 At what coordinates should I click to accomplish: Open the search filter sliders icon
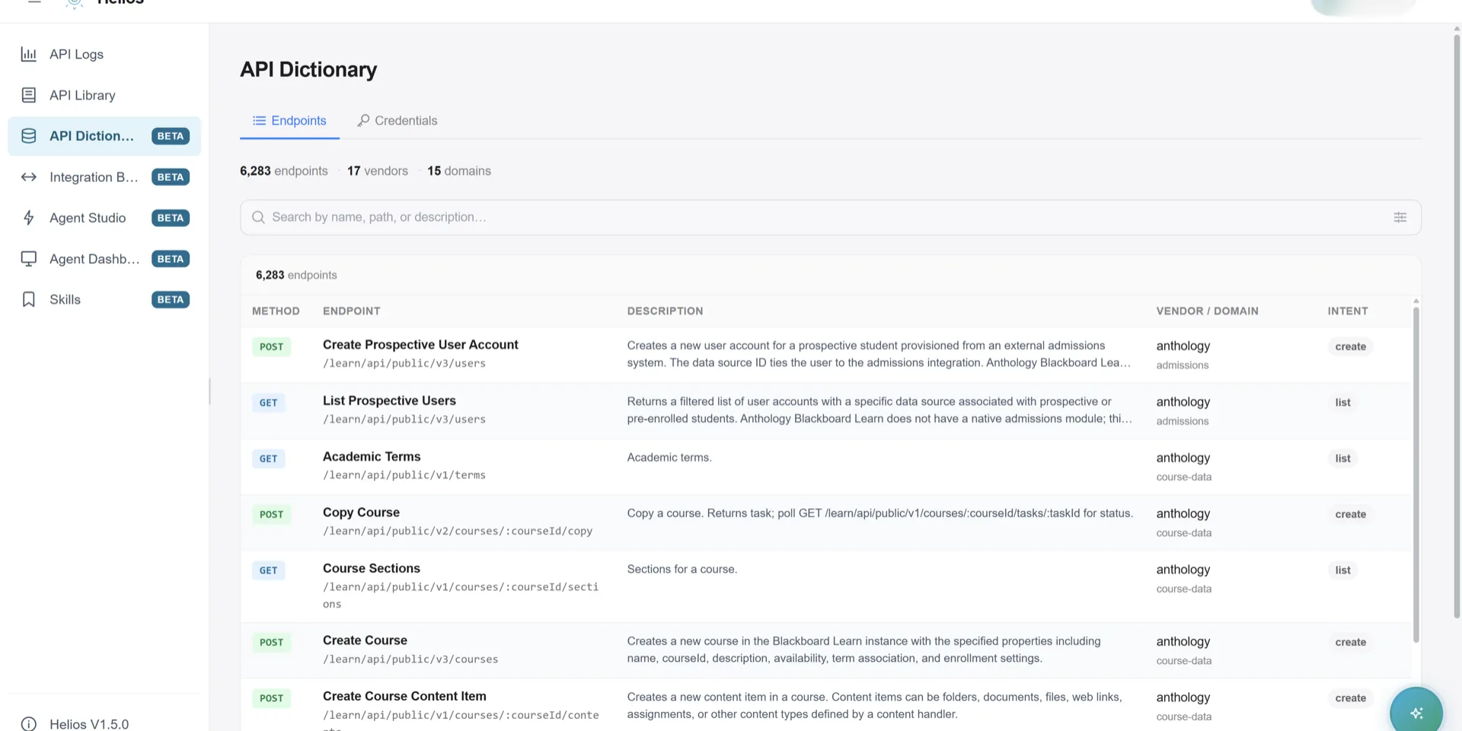click(1400, 218)
